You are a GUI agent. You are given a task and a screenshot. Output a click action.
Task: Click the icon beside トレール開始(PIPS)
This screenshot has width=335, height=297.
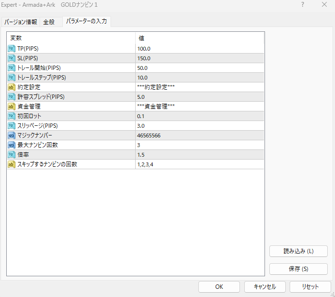[x=12, y=68]
